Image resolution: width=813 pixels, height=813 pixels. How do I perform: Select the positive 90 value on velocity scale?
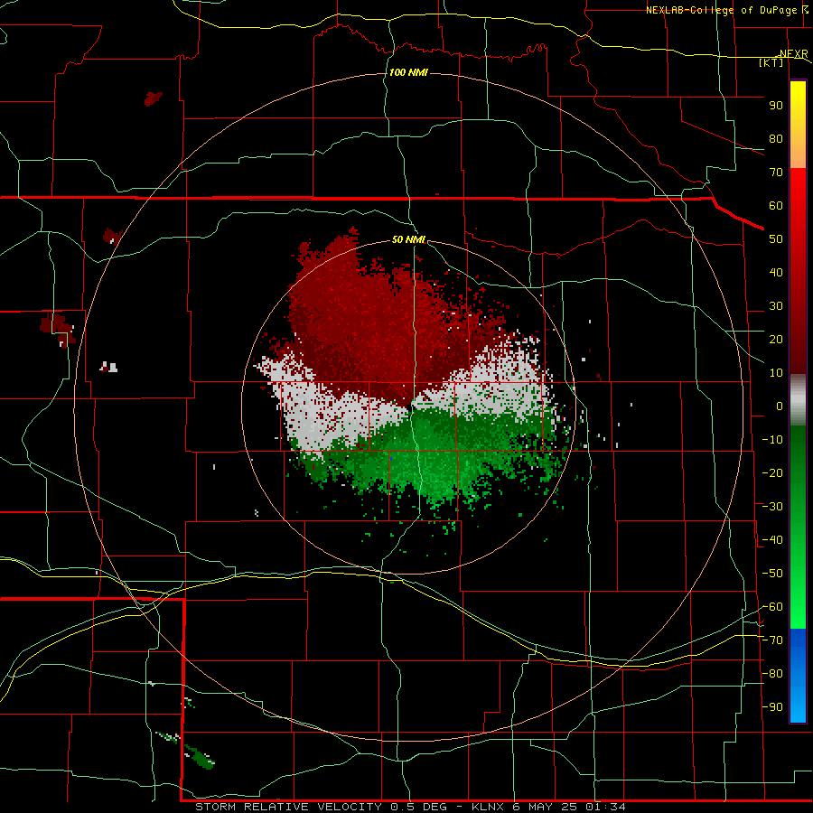coord(776,106)
